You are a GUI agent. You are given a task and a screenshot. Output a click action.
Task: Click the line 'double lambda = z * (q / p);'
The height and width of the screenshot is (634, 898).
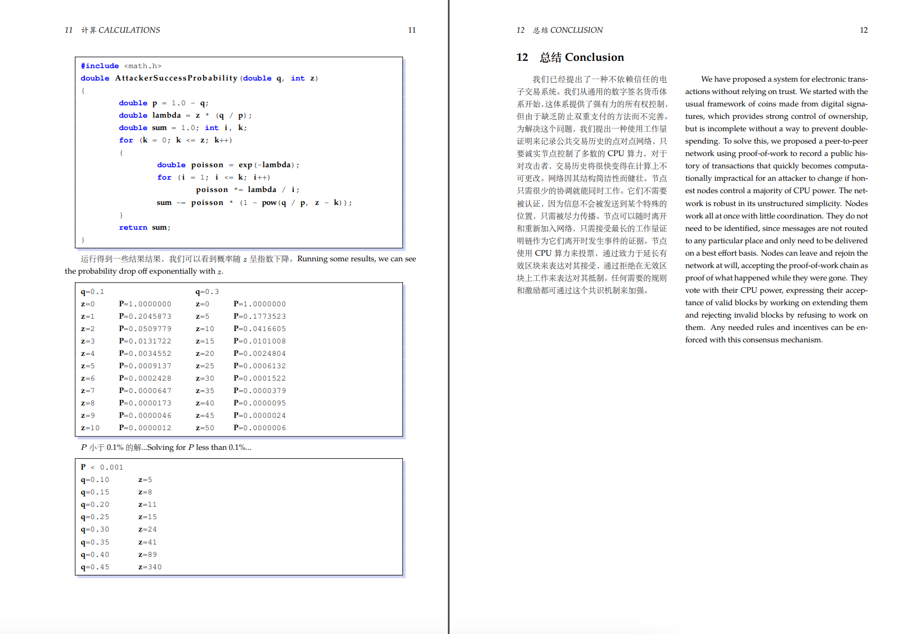pyautogui.click(x=185, y=115)
